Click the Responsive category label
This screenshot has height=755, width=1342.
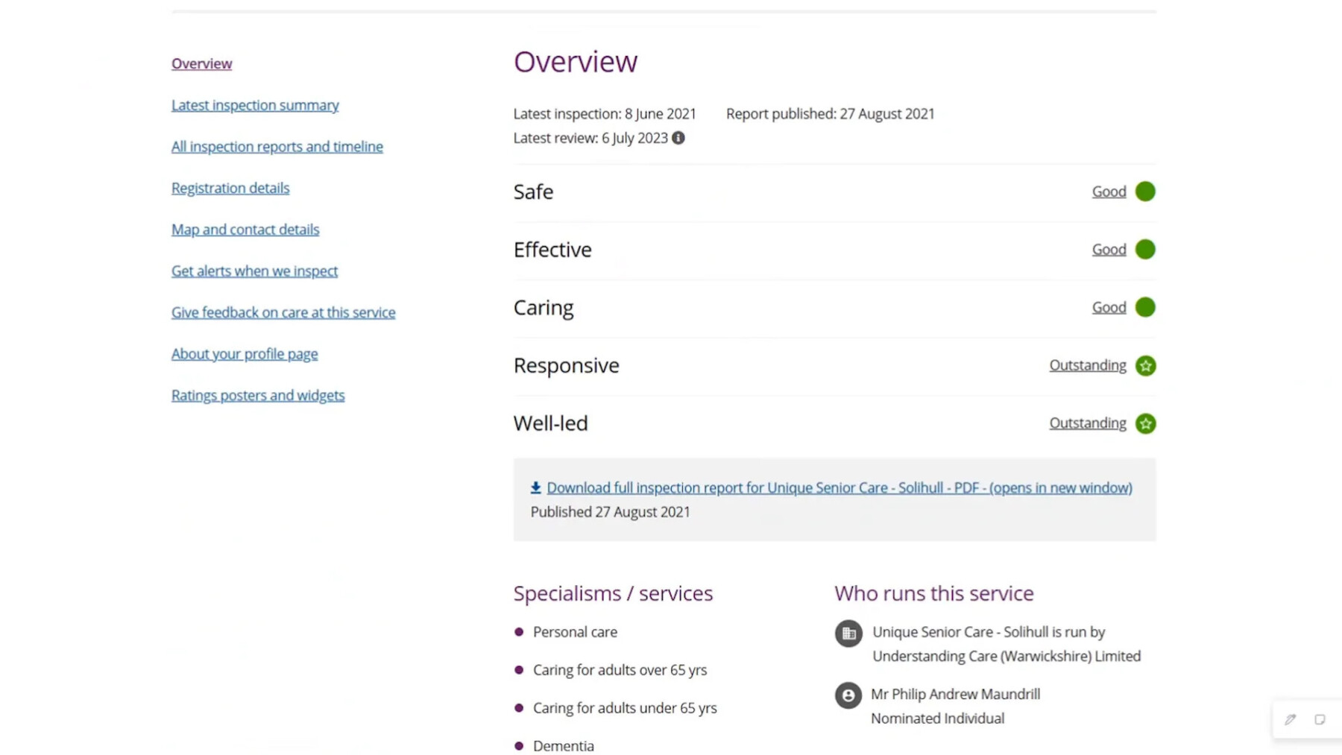click(567, 365)
